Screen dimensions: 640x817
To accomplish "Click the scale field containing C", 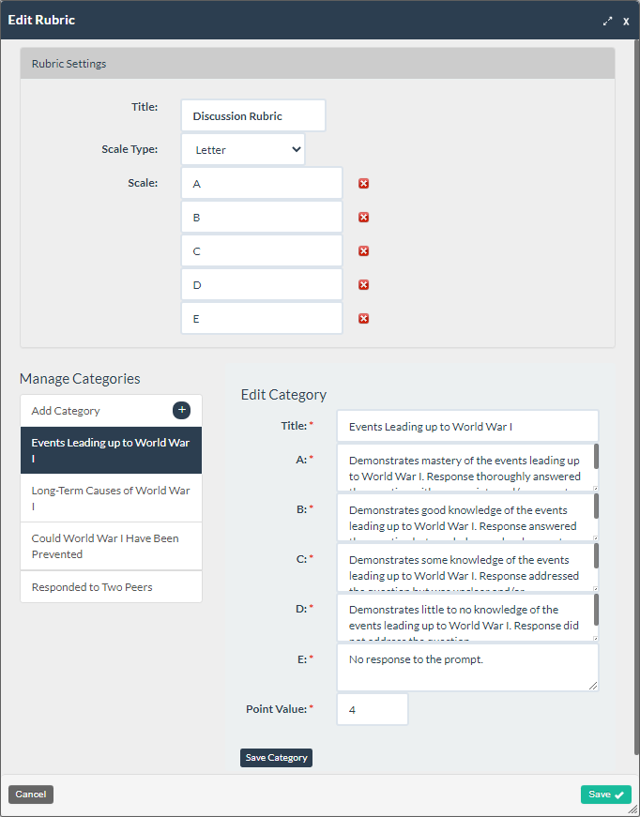I will pos(262,251).
